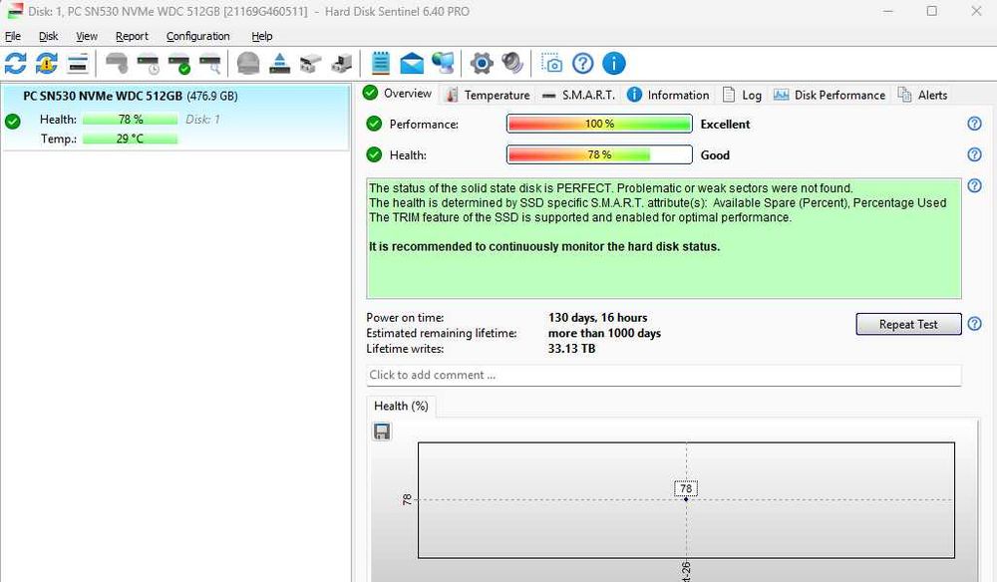Click the camera screenshot capture icon
The image size is (997, 582).
pyautogui.click(x=551, y=64)
